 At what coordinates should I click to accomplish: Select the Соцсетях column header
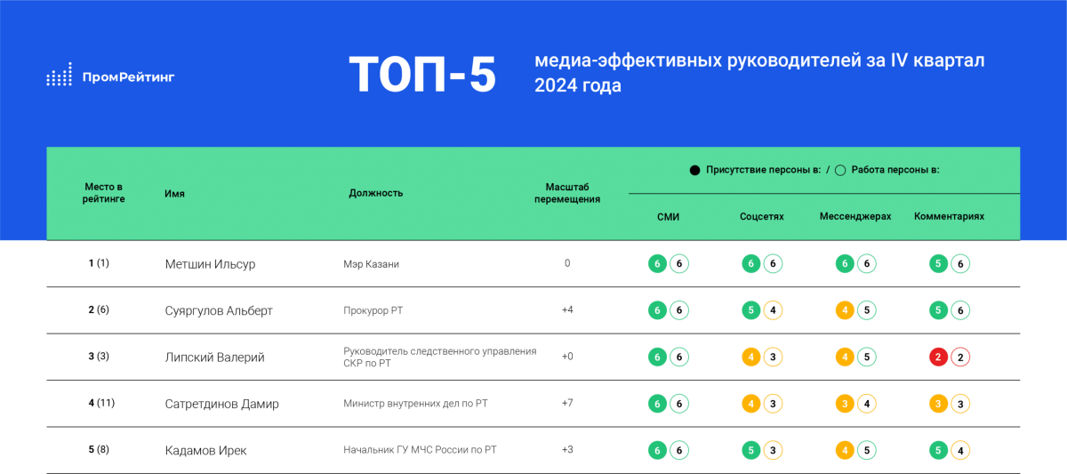pos(761,216)
